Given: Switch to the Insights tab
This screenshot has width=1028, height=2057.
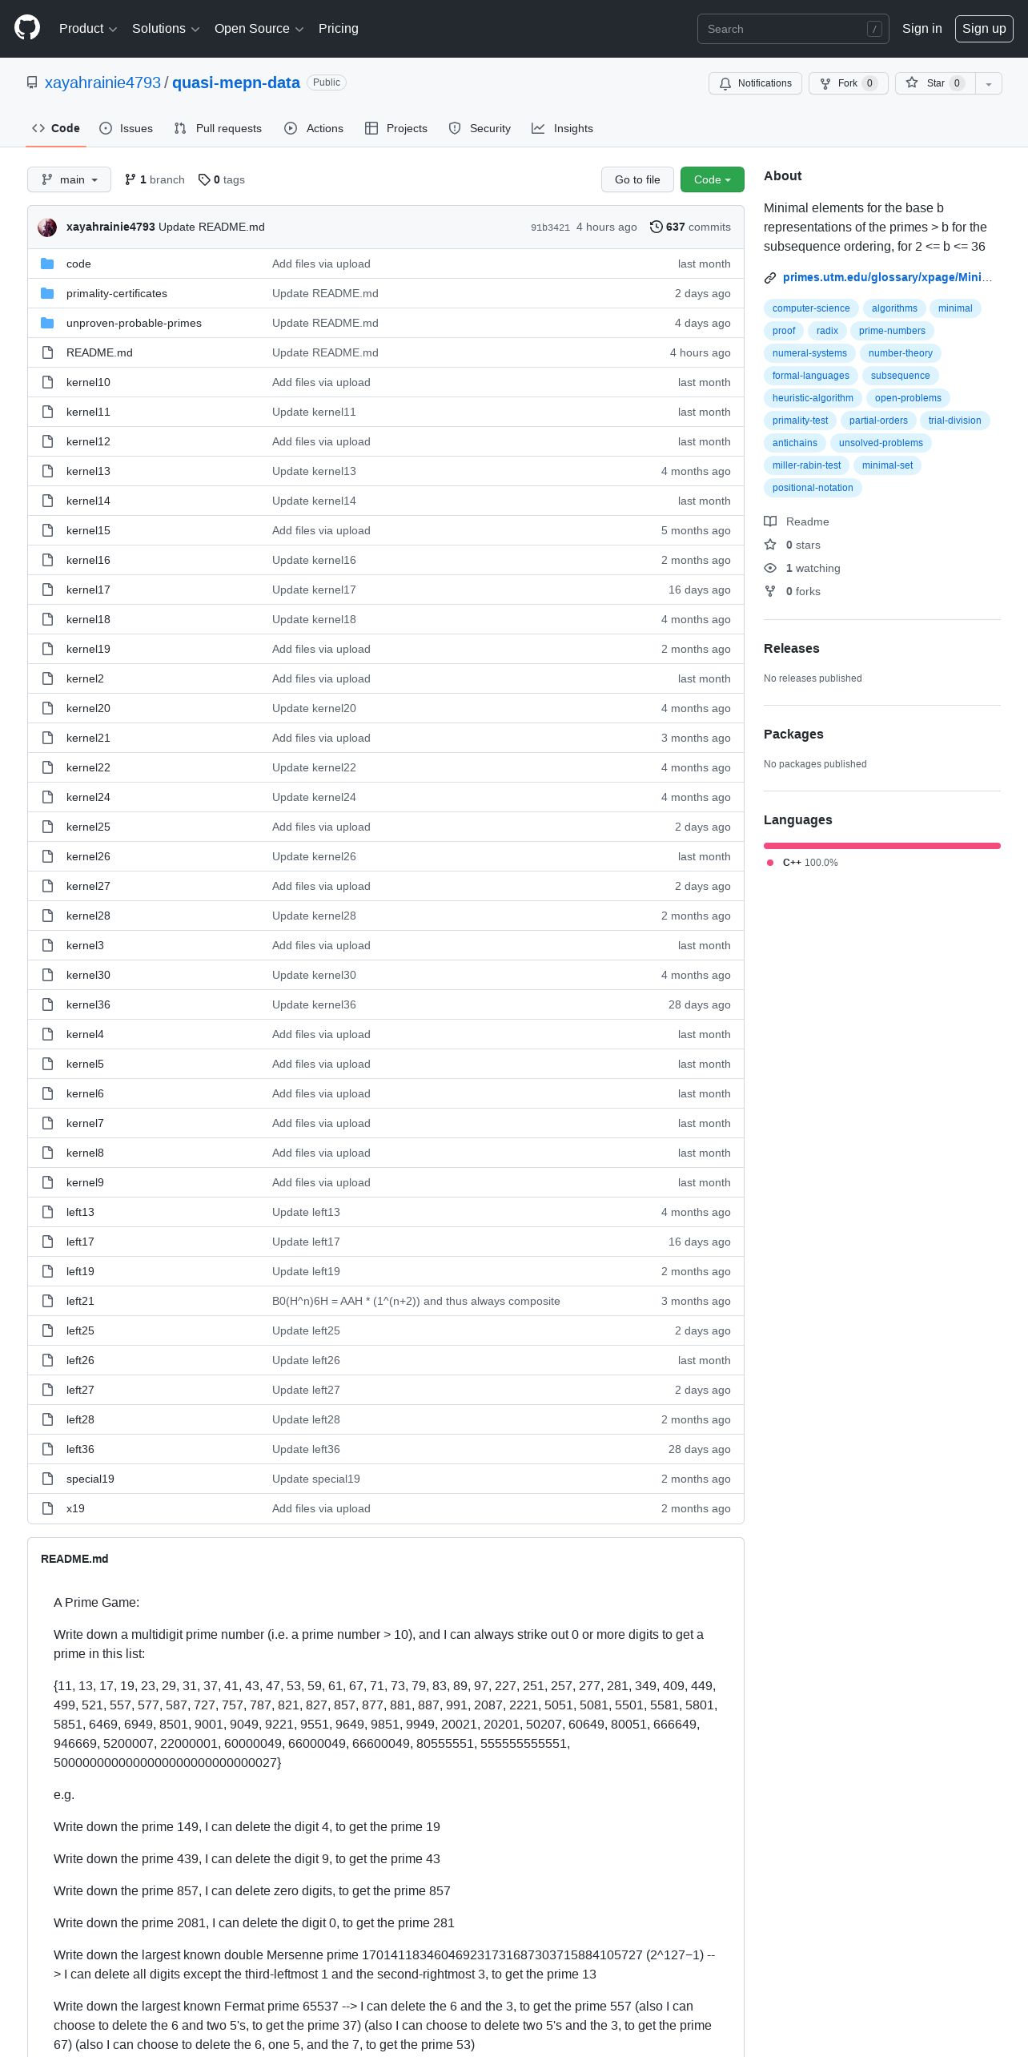Looking at the screenshot, I should [563, 128].
